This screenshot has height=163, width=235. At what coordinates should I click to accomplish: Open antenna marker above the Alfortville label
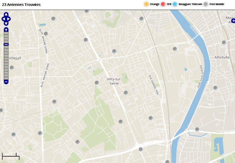[224, 43]
